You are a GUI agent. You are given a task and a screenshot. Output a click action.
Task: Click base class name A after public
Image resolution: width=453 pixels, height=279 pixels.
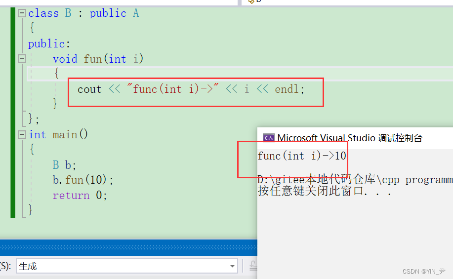(136, 13)
